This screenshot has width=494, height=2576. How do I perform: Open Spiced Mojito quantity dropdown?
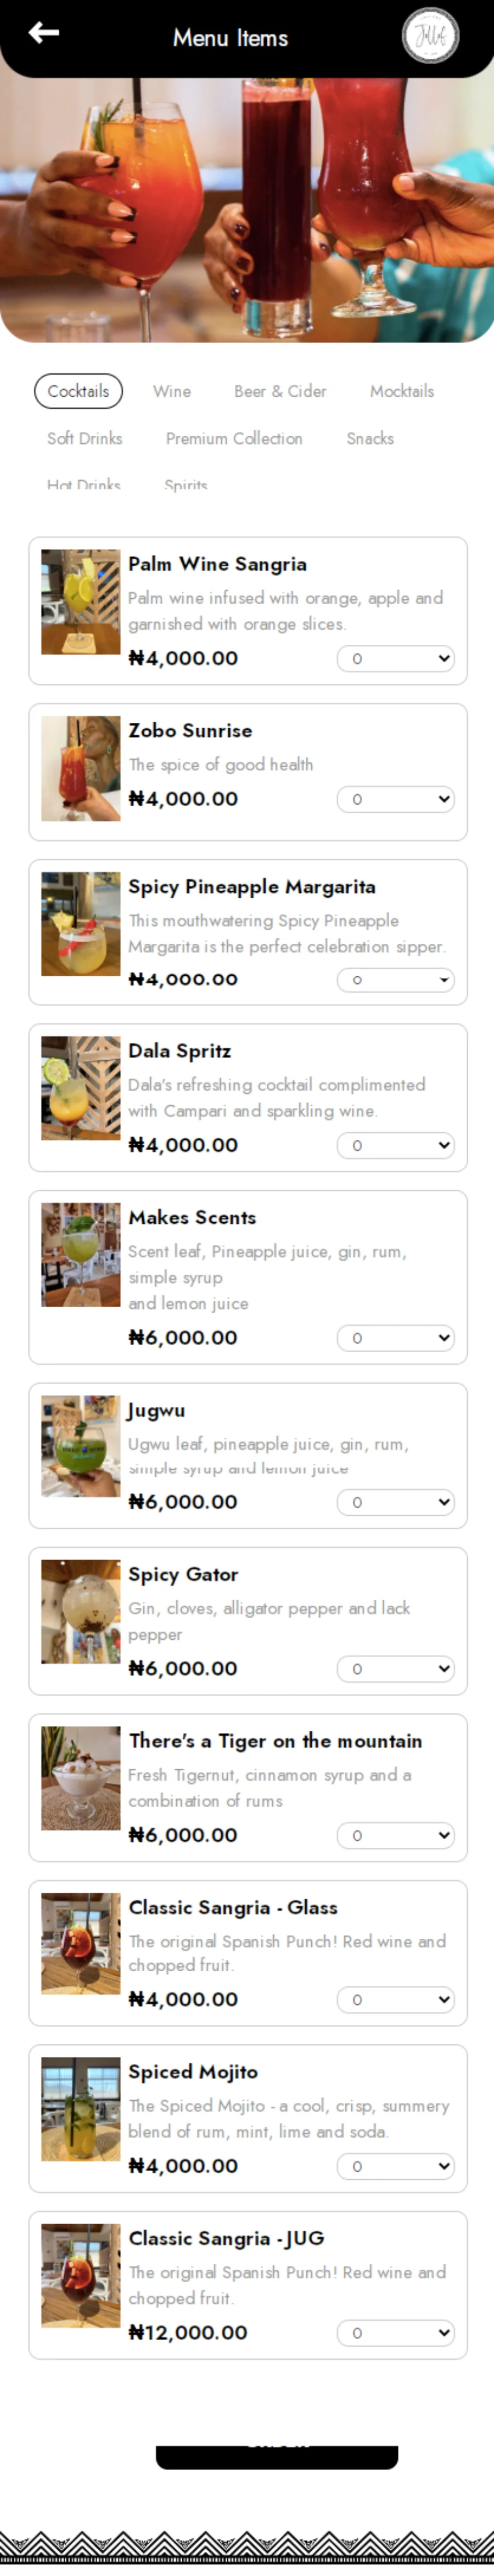(396, 2166)
